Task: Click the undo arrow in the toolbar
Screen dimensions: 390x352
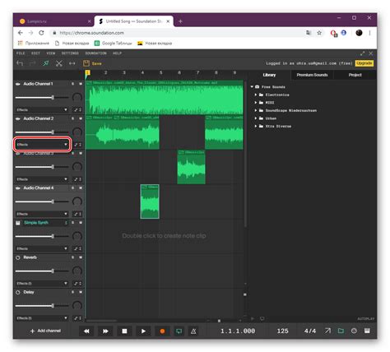Action: click(x=20, y=63)
